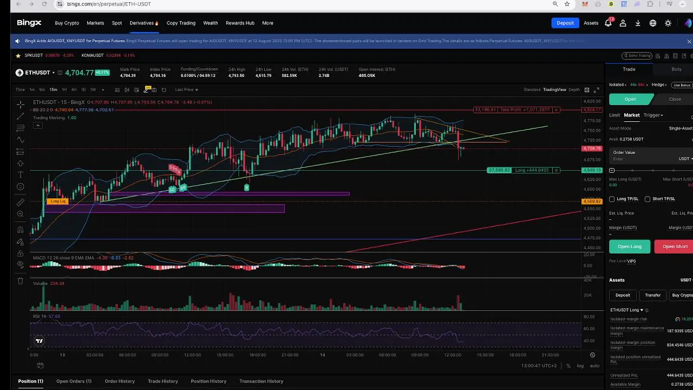
Task: Click the blue Deposit button
Action: pyautogui.click(x=565, y=23)
